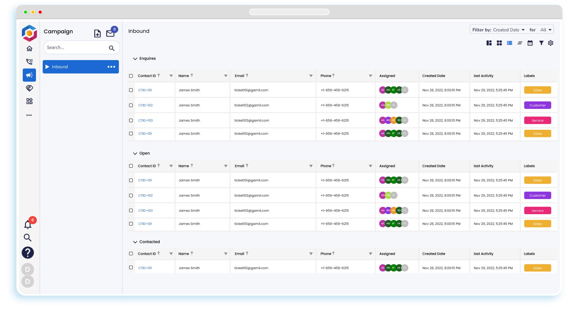Viewport: 568px width, 314px height.
Task: Check the CTID-101 row under Contacted
Action: (x=131, y=267)
